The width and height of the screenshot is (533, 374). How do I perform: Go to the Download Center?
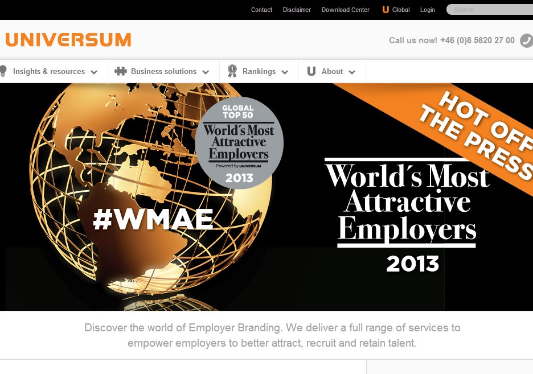click(345, 10)
